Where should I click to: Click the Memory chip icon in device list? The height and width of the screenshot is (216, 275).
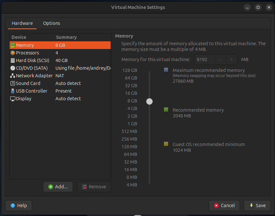coord(13,45)
